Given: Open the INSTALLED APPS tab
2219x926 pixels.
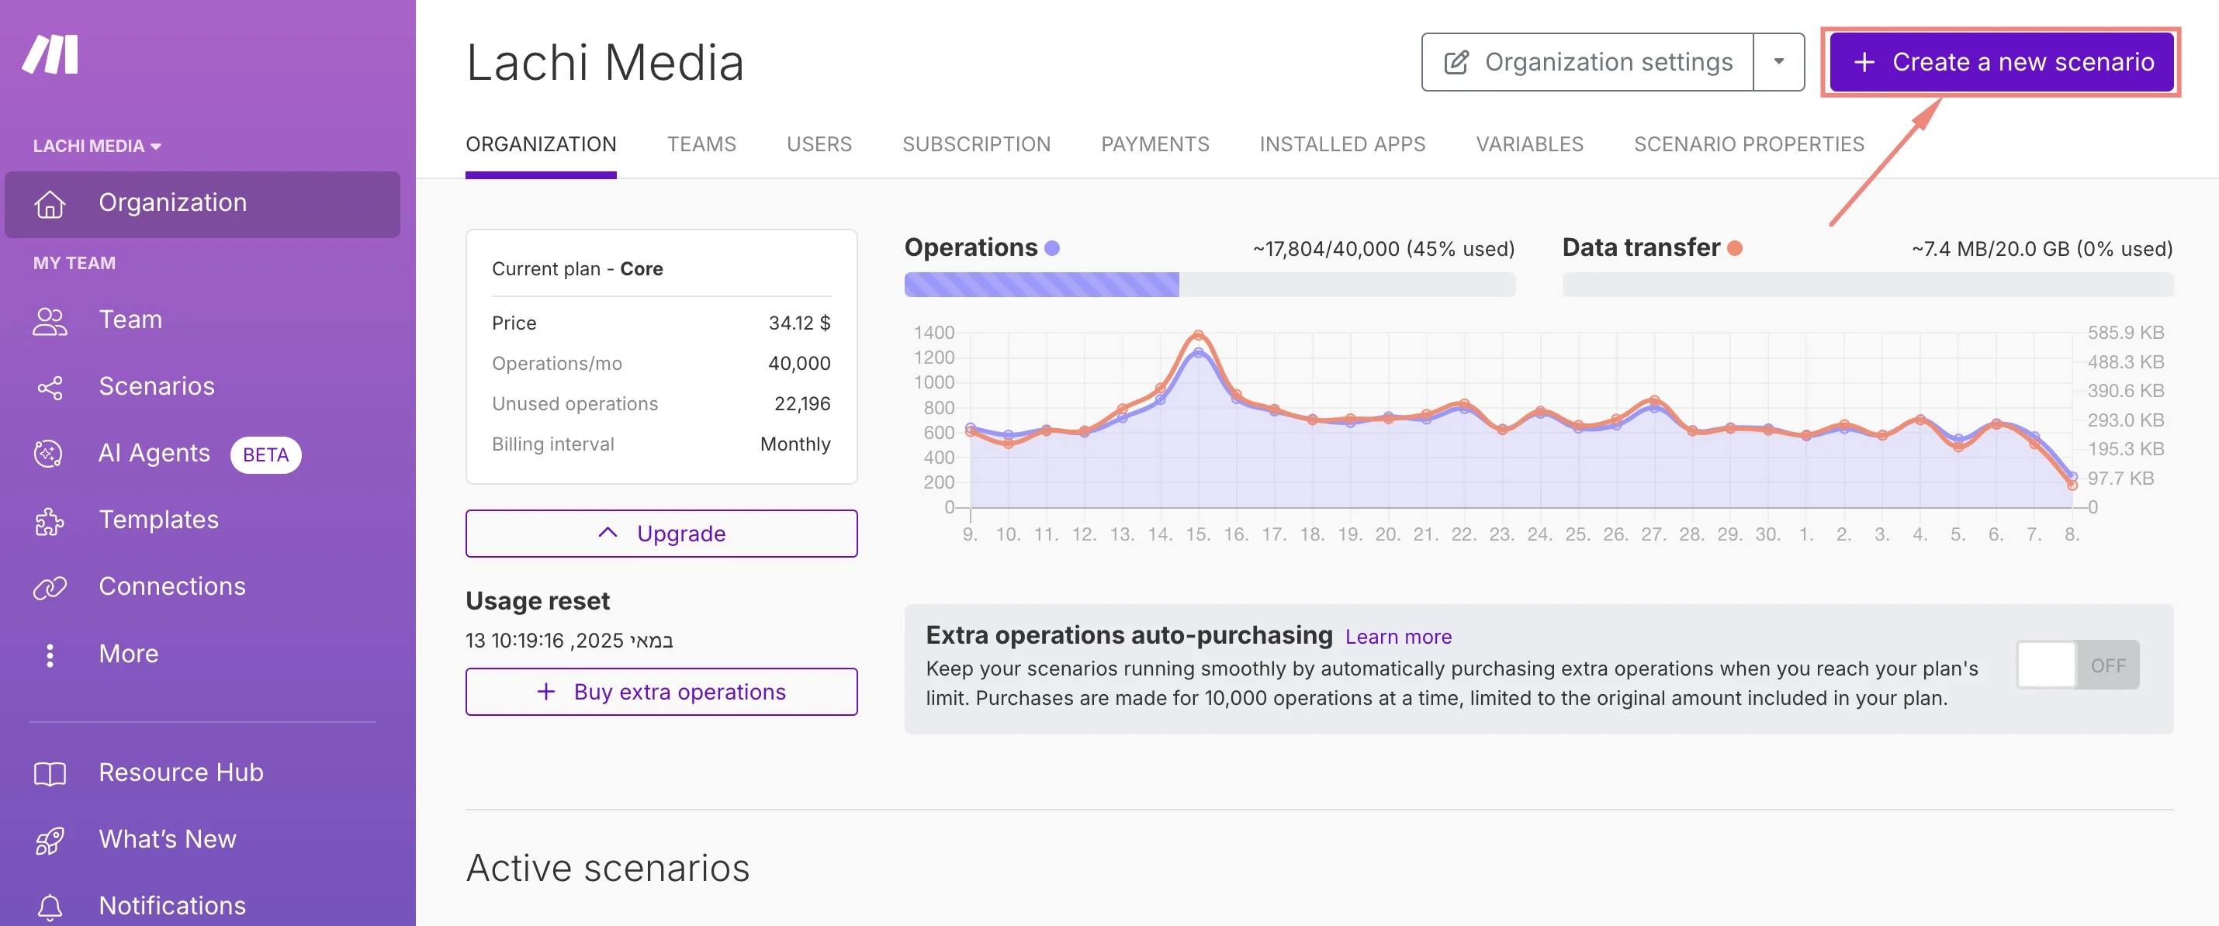Looking at the screenshot, I should tap(1342, 143).
